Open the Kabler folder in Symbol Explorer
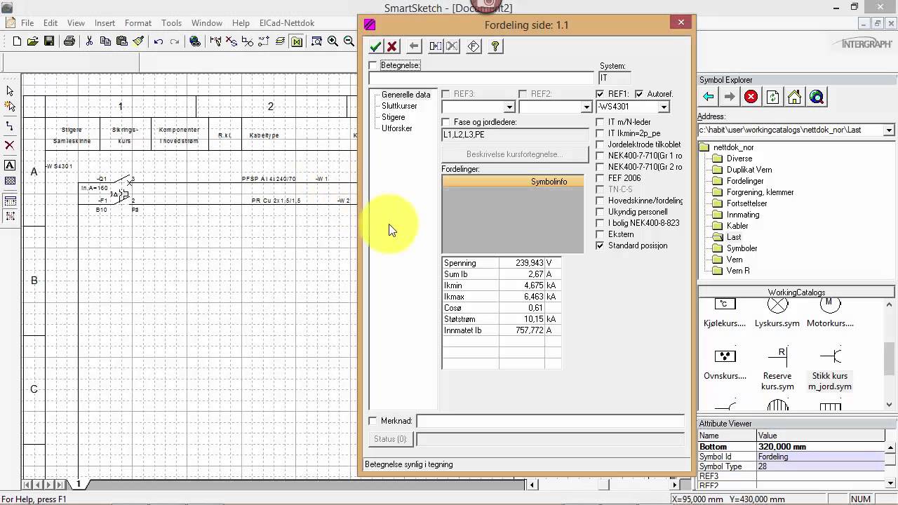 [x=737, y=226]
